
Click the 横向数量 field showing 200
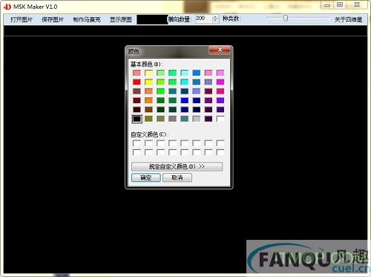[x=204, y=19]
